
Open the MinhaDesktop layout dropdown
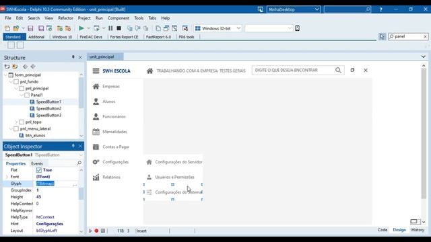tap(317, 9)
